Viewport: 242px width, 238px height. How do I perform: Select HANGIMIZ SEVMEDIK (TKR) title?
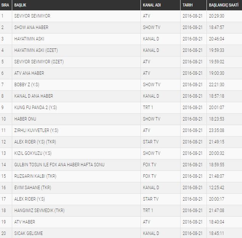38,211
